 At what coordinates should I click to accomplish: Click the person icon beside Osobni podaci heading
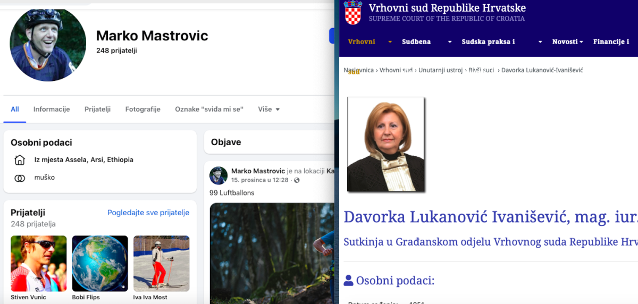pos(348,280)
